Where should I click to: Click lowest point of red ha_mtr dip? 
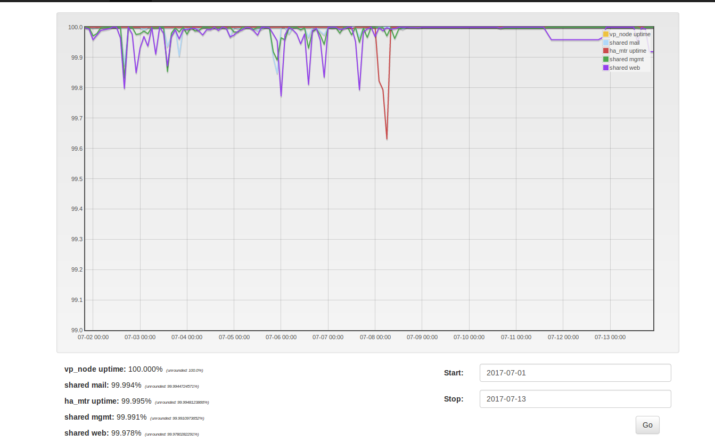(387, 139)
